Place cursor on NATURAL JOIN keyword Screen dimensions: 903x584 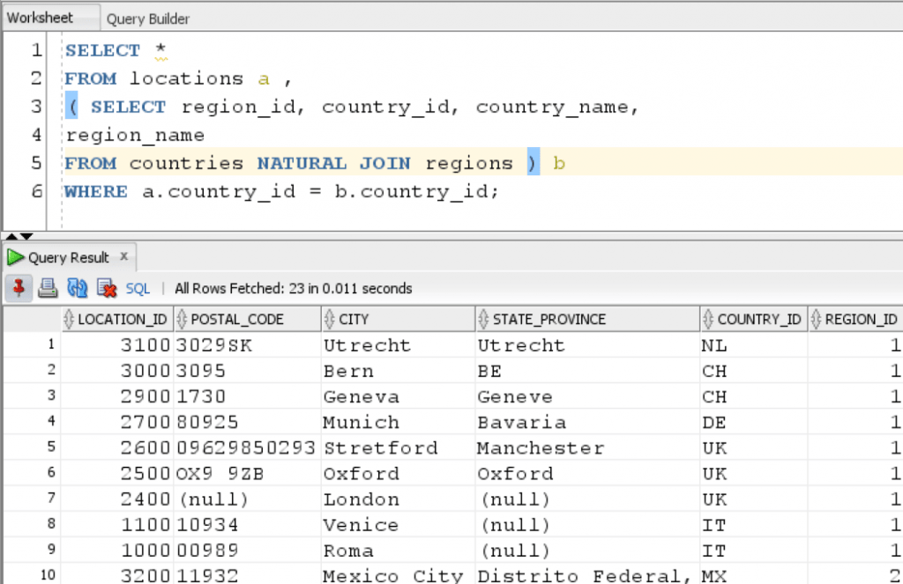(333, 164)
